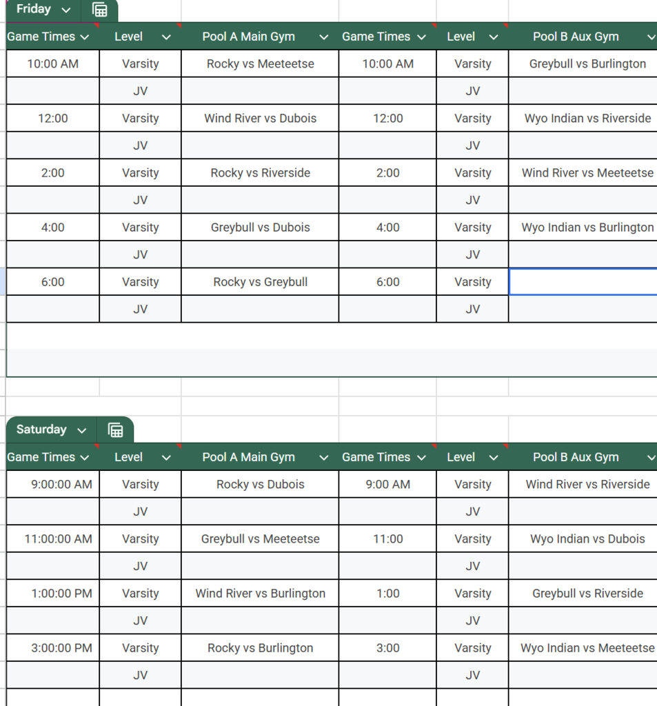Open Friday's second Game Times column dropdown
The image size is (657, 706).
421,37
